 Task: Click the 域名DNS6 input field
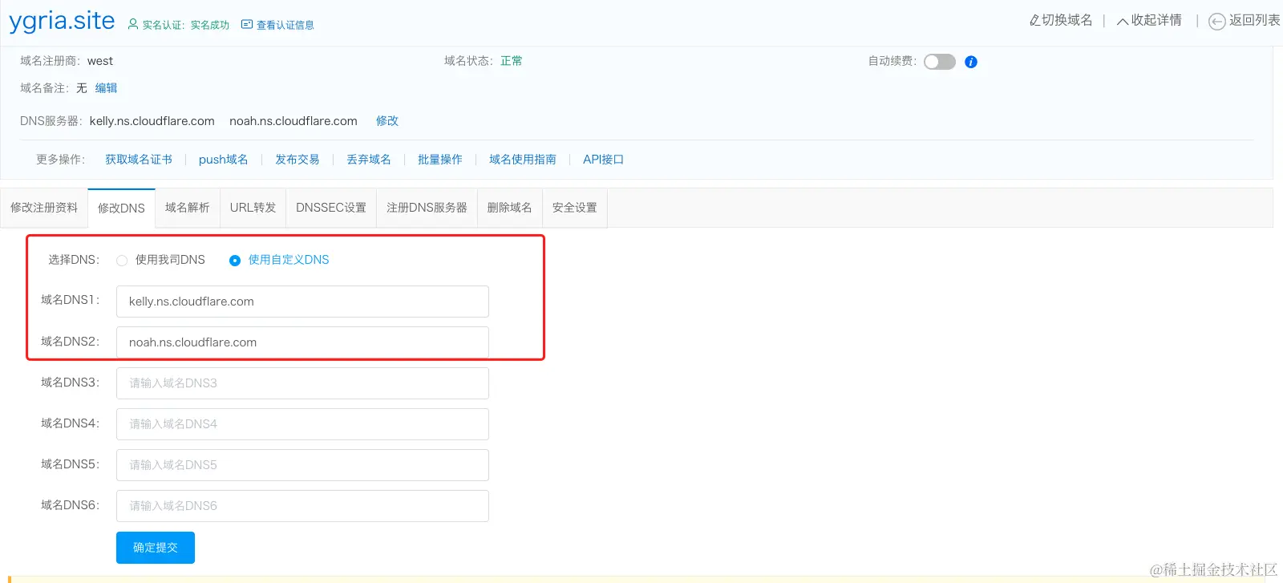pos(302,506)
